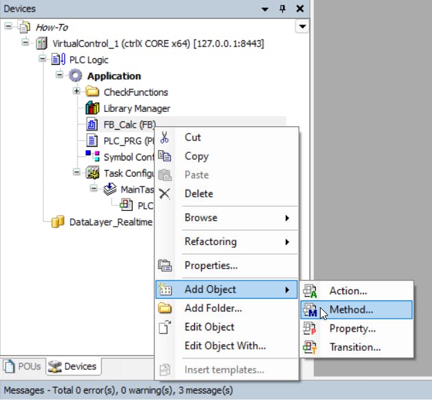Click the Delete X icon in menu
The height and width of the screenshot is (400, 432).
click(165, 194)
